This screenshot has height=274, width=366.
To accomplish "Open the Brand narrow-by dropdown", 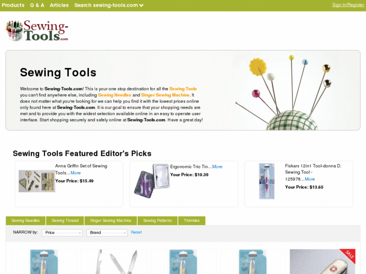I will (107, 233).
